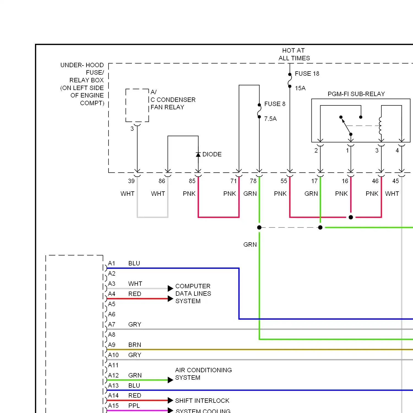Click the Fuse 18 fusible link symbol
The image size is (413, 413).
pos(290,80)
